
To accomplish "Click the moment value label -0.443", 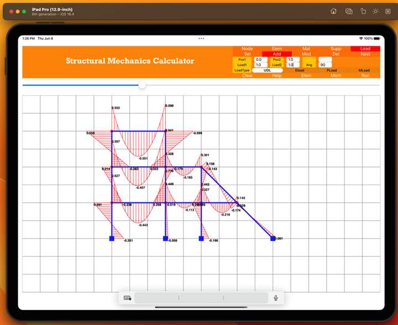I will pyautogui.click(x=143, y=225).
